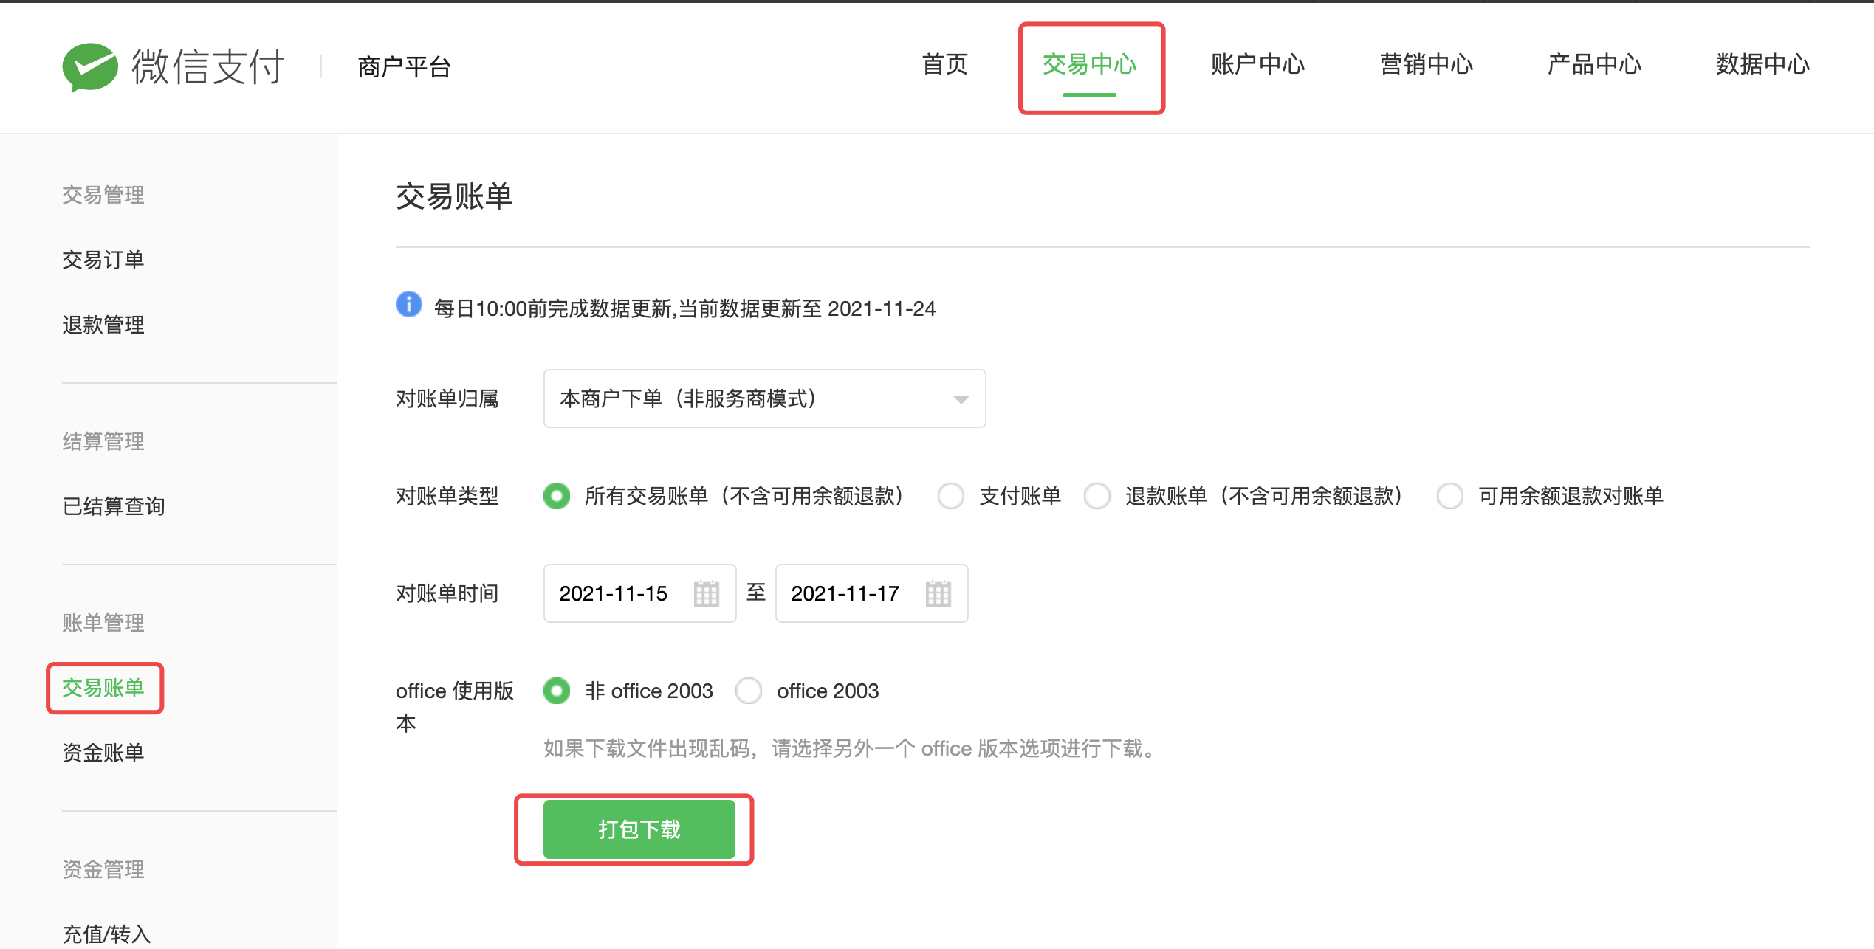Select 支付账单 radio button
Screen dimensions: 1874x949
(x=951, y=496)
